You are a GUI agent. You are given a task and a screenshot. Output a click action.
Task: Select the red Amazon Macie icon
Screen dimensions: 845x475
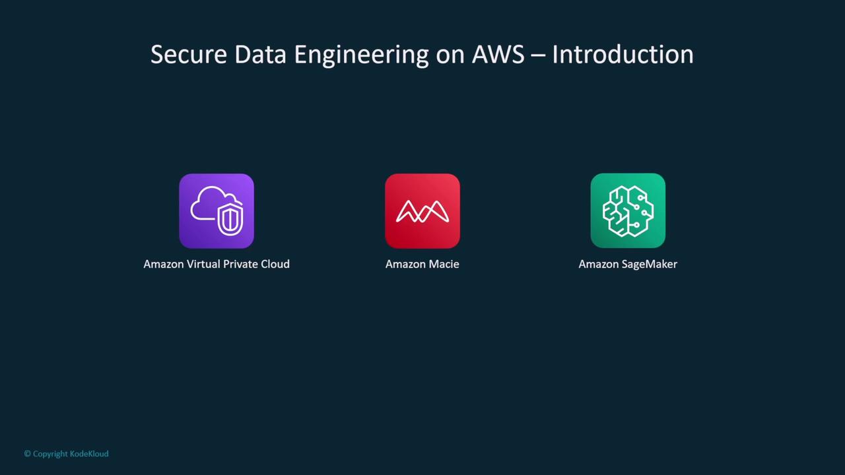(x=422, y=211)
